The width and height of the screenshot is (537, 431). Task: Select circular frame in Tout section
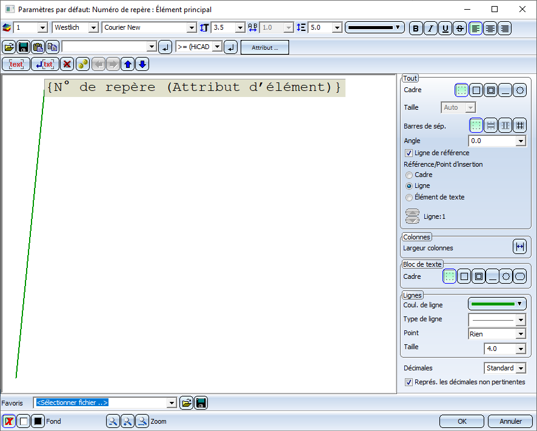click(x=519, y=90)
